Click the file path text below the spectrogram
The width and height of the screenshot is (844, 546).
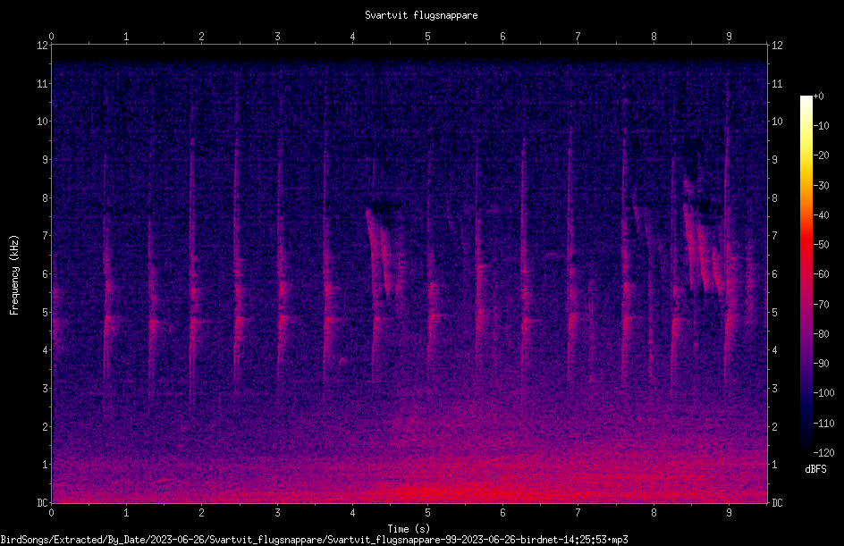(314, 540)
